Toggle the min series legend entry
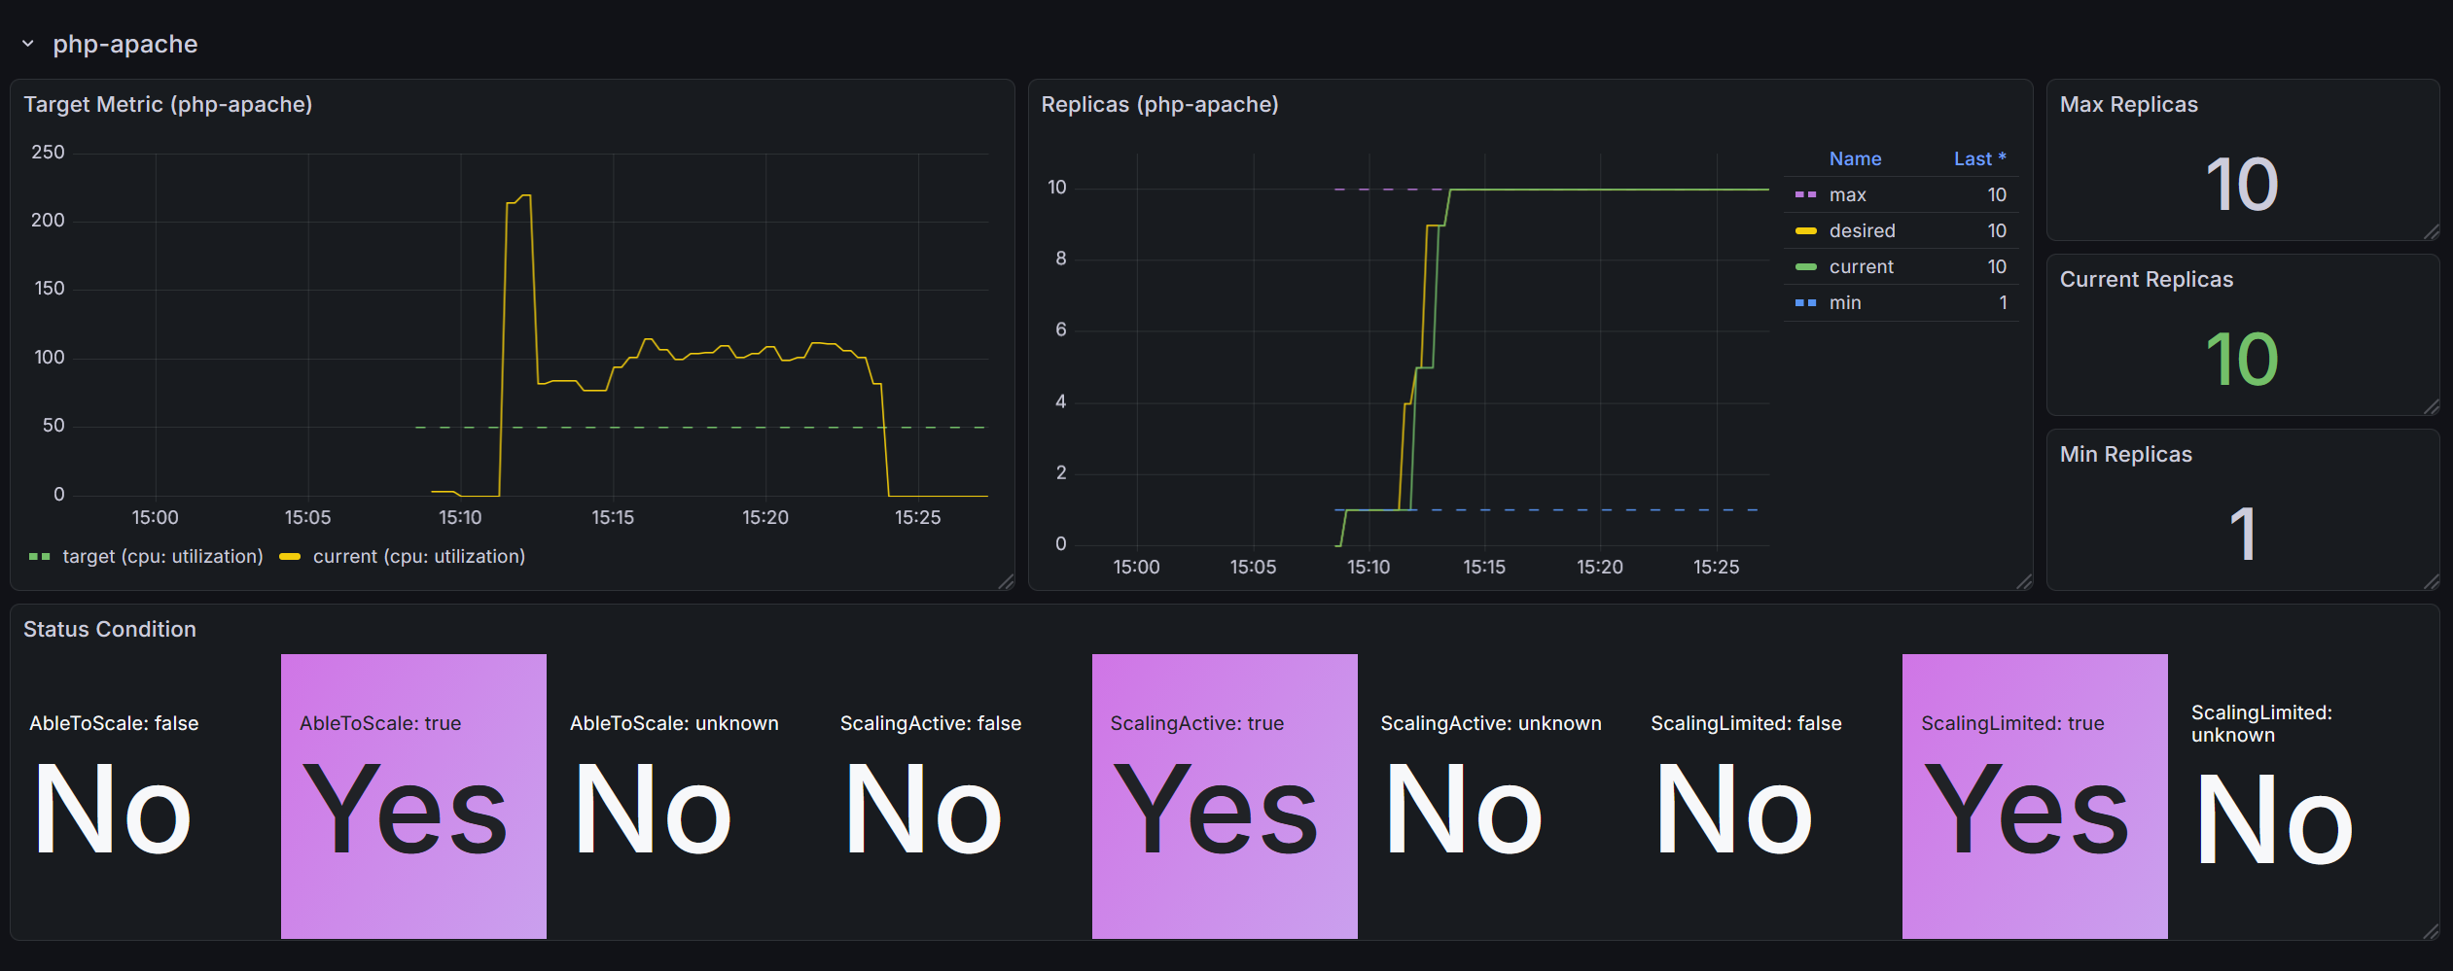2453x971 pixels. click(1842, 302)
